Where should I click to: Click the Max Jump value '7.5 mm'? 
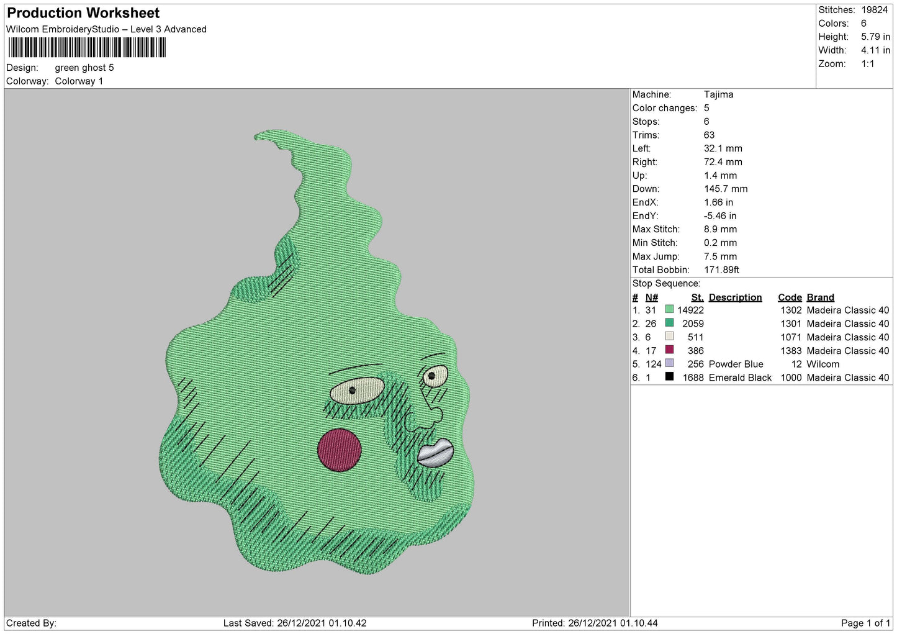tap(721, 256)
